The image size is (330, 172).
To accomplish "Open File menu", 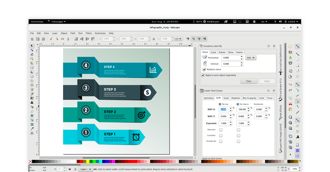I will [x=32, y=33].
